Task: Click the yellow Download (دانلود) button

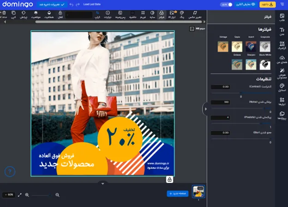Action: 267,4
